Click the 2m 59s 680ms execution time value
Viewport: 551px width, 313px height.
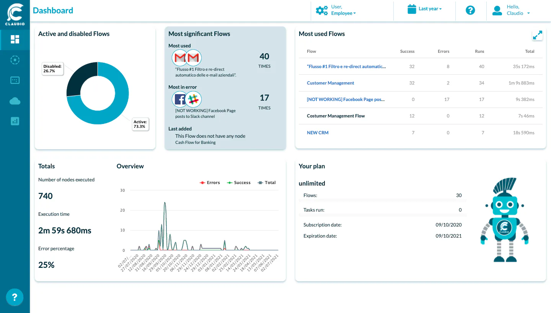[x=65, y=230]
